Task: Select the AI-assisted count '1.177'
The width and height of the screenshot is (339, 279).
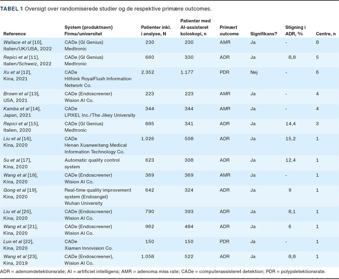Action: [187, 73]
